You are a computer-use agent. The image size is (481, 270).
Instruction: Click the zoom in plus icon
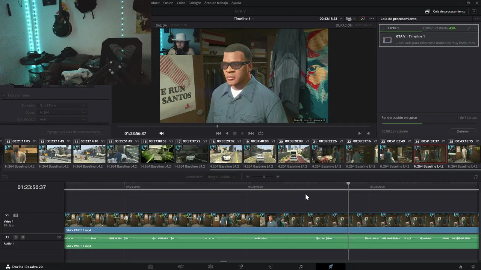[x=278, y=177]
